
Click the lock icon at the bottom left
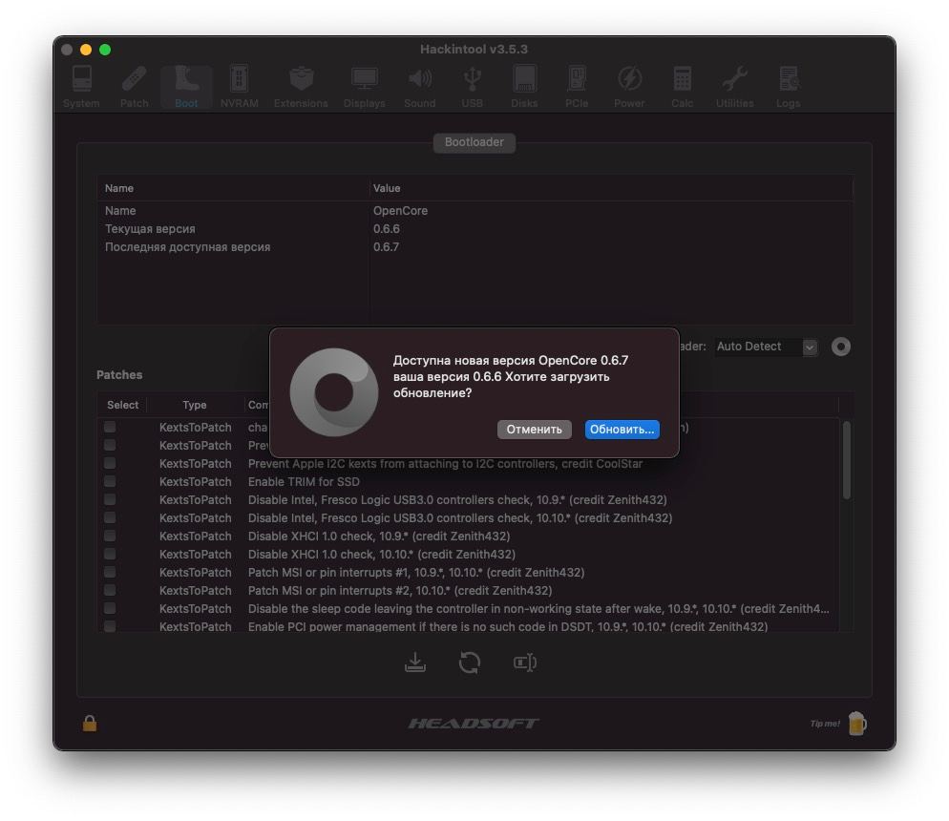point(90,723)
